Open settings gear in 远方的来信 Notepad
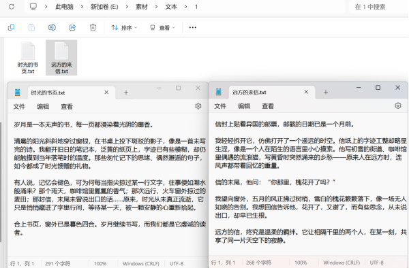This screenshot has height=268, width=409. [398, 105]
